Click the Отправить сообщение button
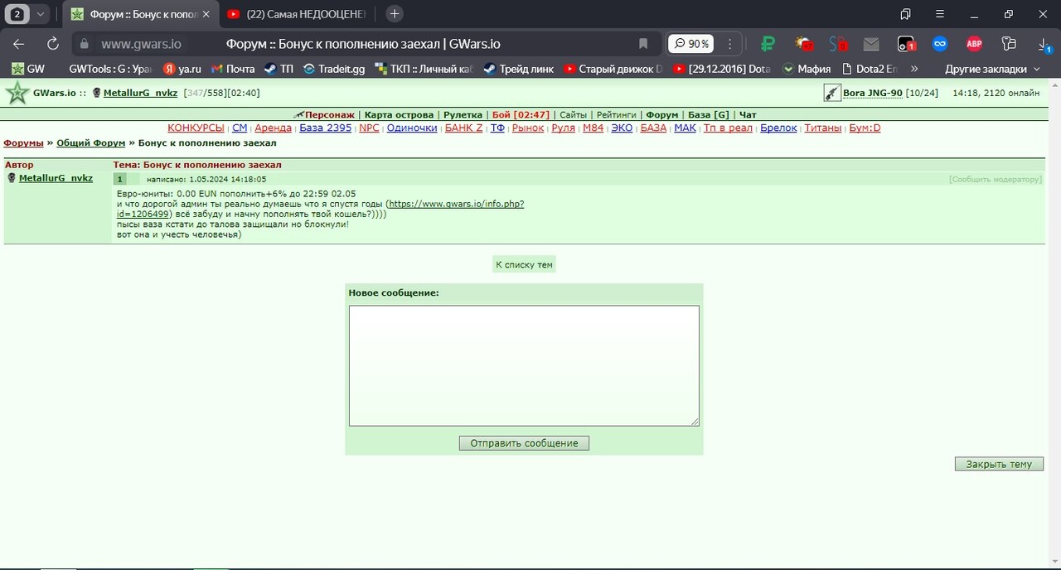This screenshot has width=1061, height=570. pyautogui.click(x=524, y=443)
